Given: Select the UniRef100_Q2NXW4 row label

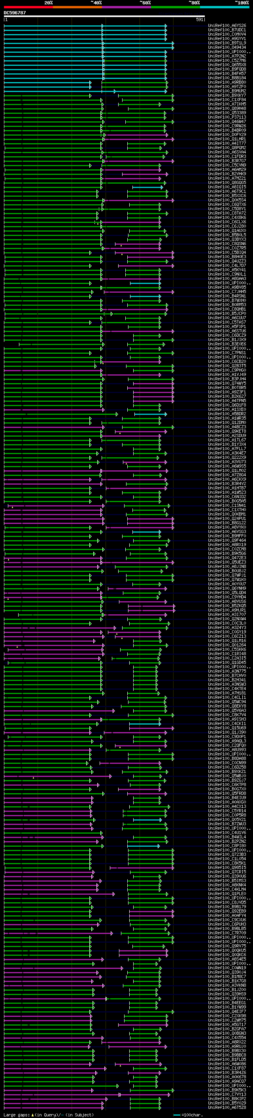Looking at the screenshot, I should tap(227, 619).
